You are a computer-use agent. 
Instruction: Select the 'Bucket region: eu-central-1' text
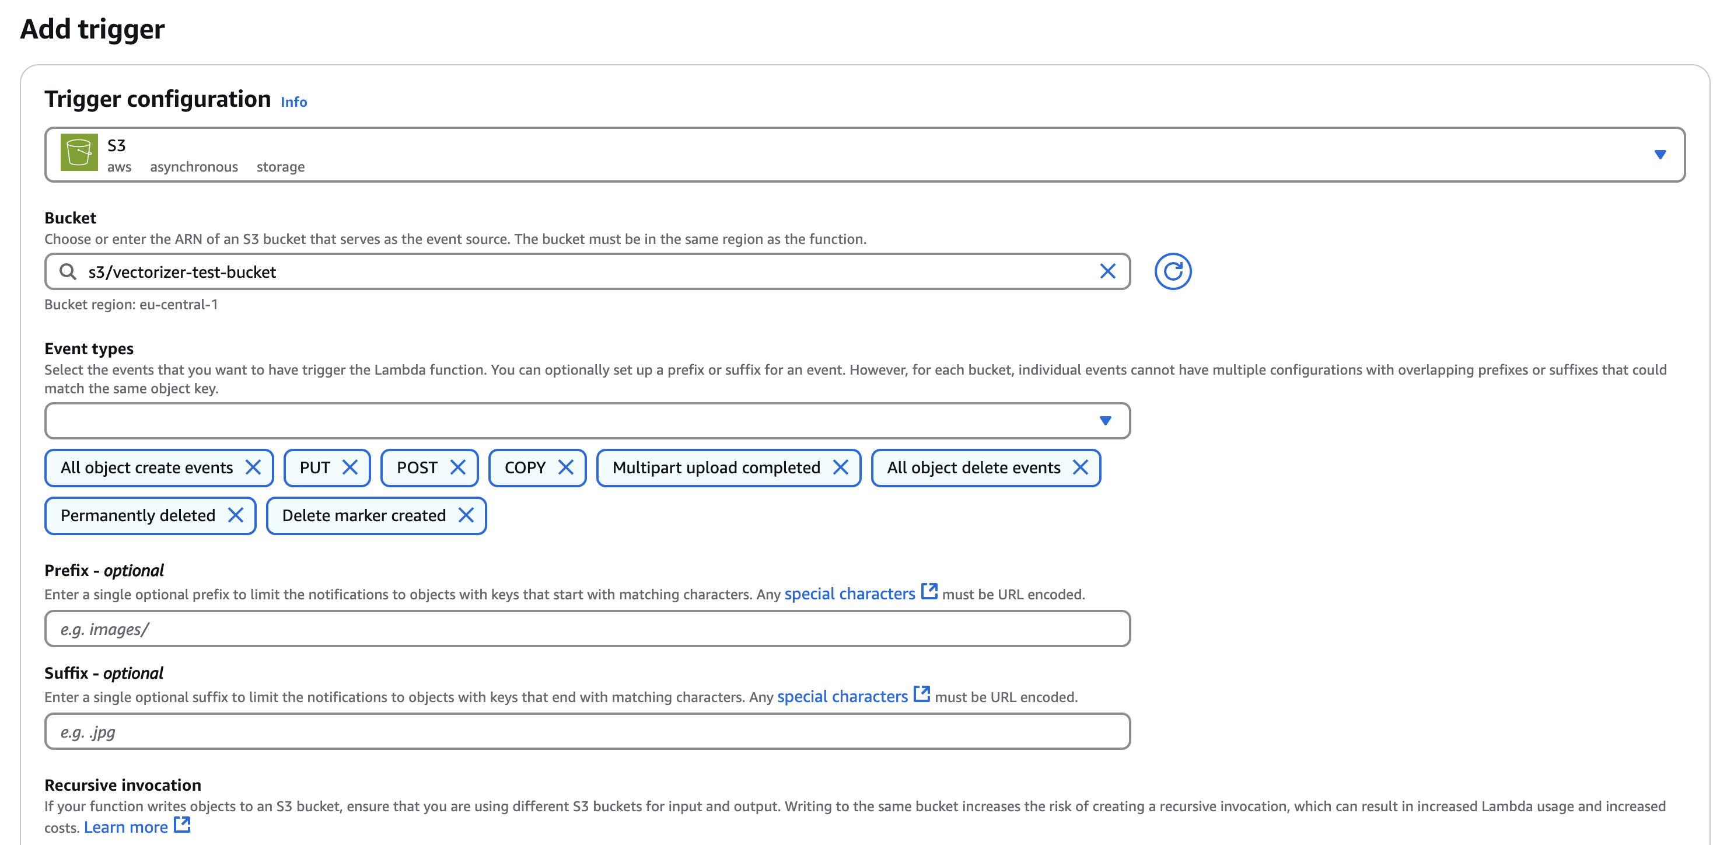click(x=131, y=305)
